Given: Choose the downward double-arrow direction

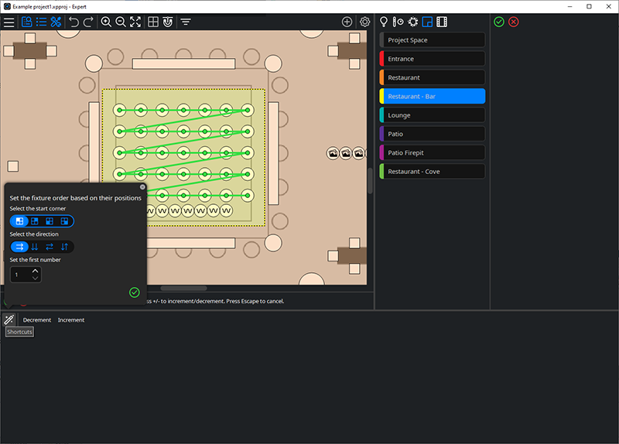Looking at the screenshot, I should 35,247.
